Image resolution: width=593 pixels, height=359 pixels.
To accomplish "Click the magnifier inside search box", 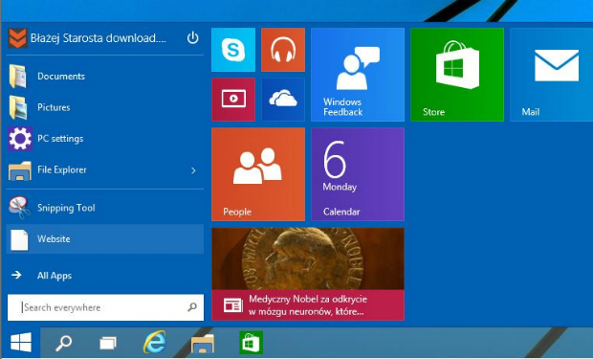I will click(x=192, y=307).
